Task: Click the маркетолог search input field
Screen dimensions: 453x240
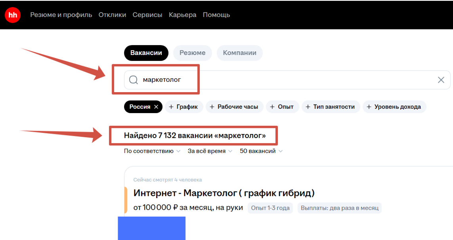Action: pyautogui.click(x=277, y=80)
